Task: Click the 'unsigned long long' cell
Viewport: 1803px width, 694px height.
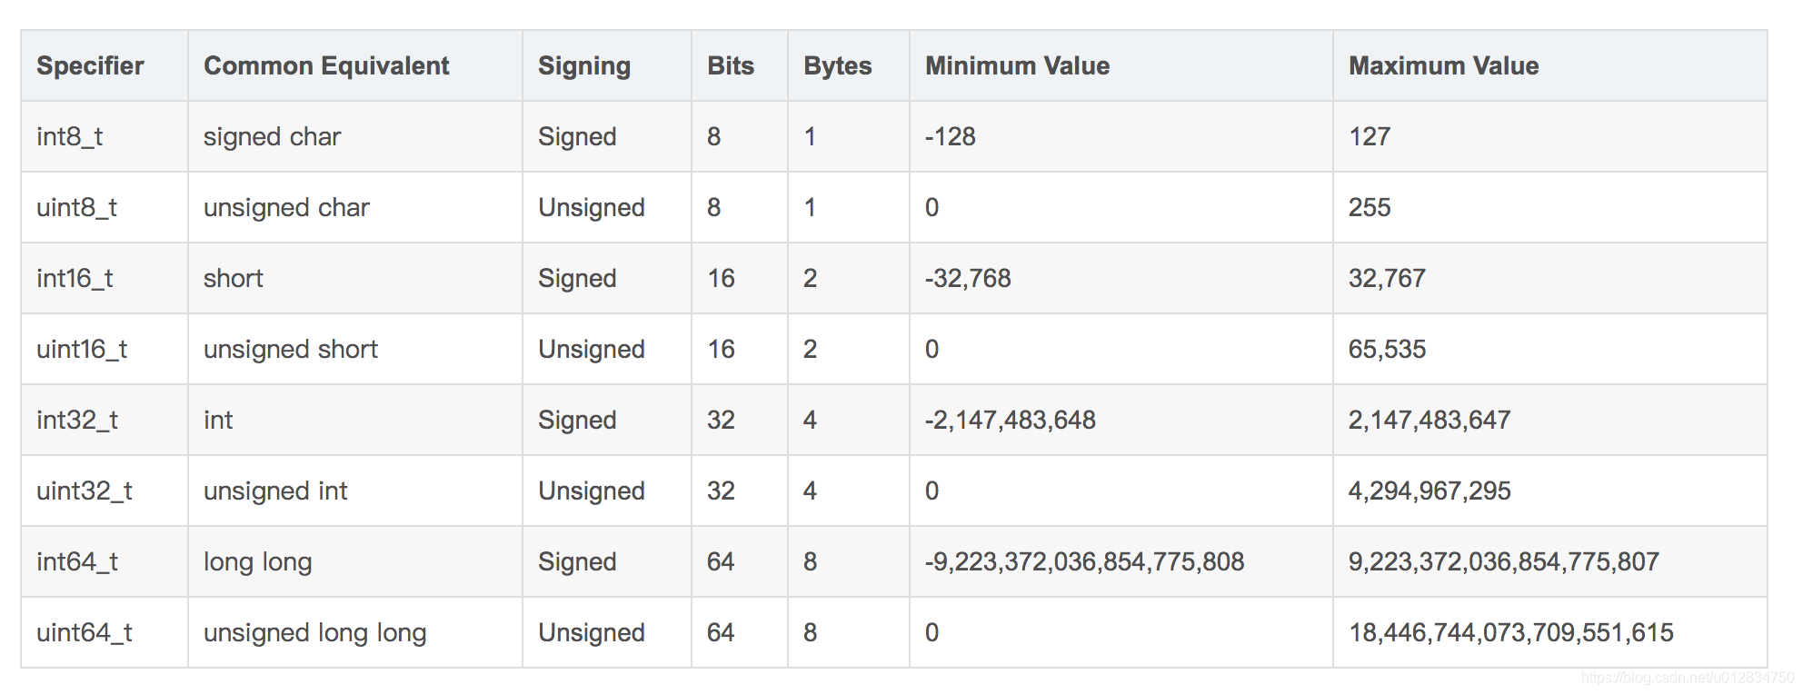Action: (355, 632)
